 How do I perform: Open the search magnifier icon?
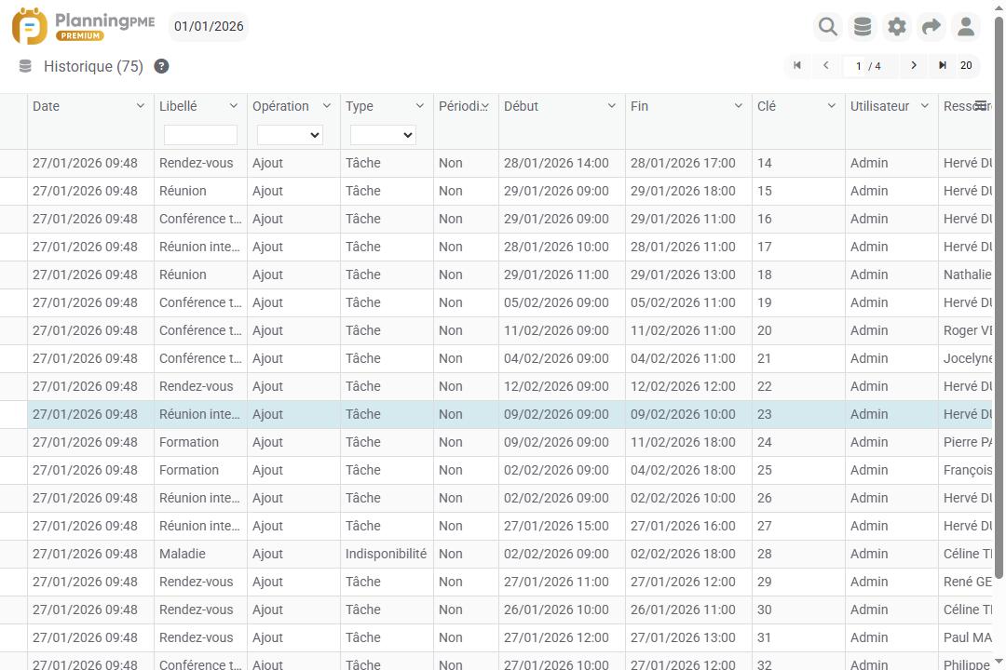coord(828,27)
